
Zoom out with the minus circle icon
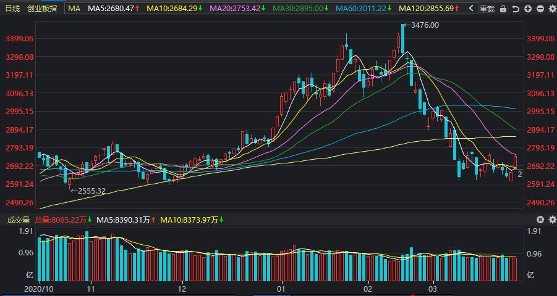[540, 9]
